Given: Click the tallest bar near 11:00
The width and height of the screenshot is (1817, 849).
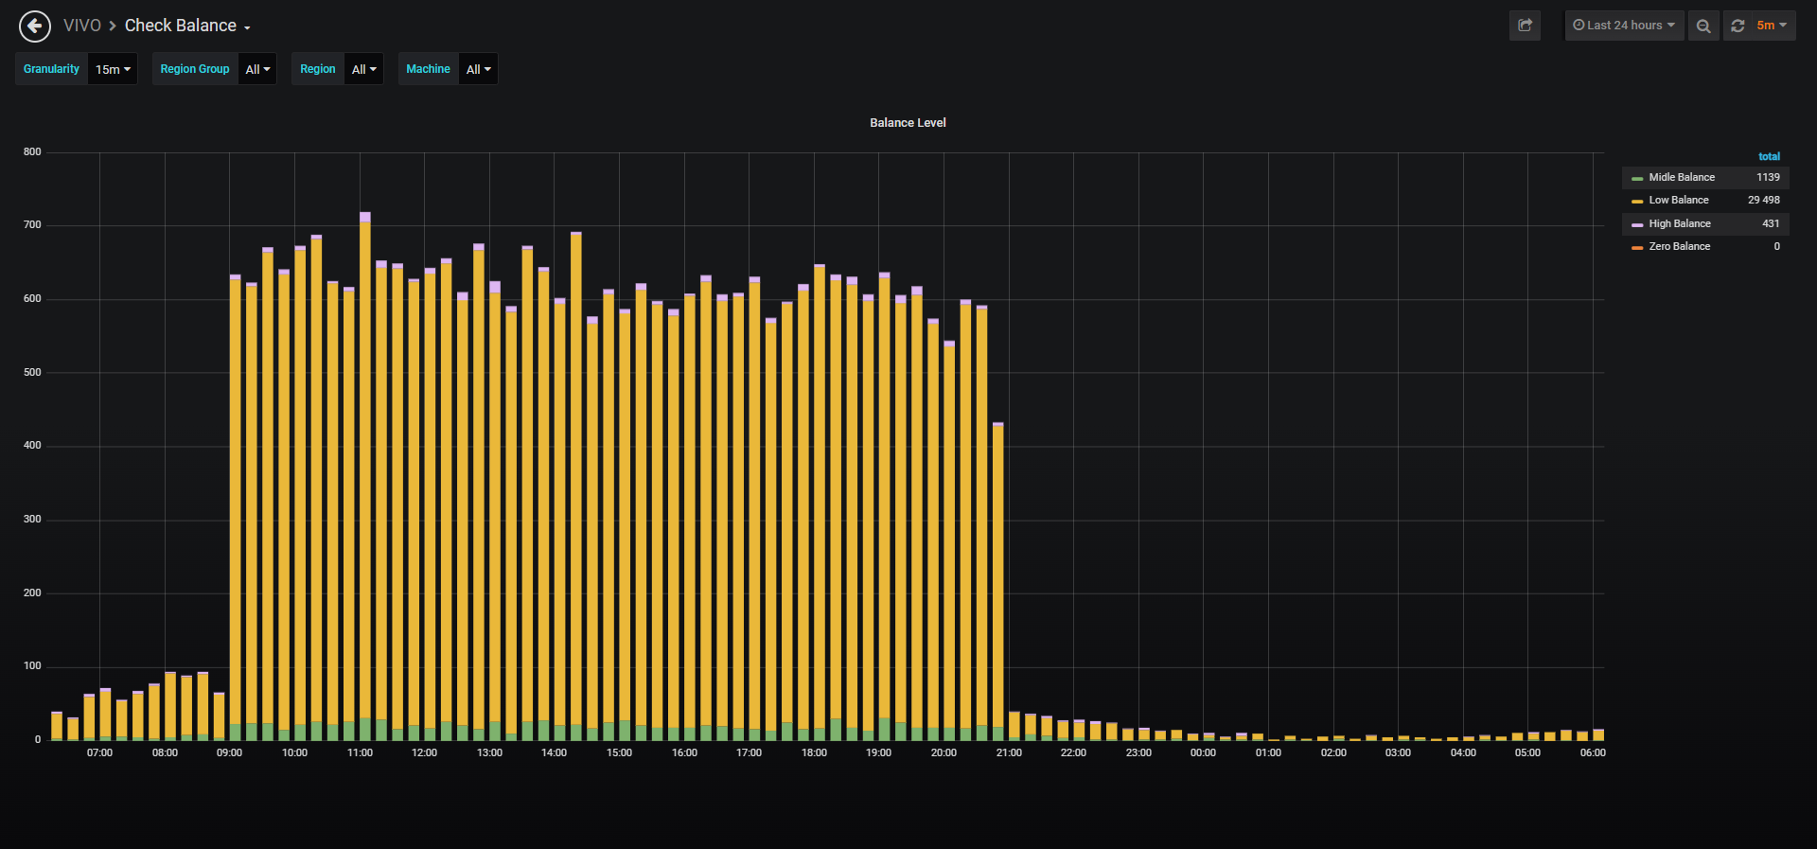Looking at the screenshot, I should click(x=365, y=476).
